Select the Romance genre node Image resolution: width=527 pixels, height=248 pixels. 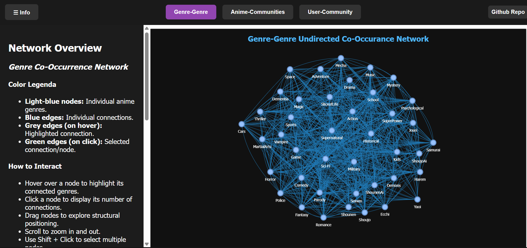[x=323, y=217]
